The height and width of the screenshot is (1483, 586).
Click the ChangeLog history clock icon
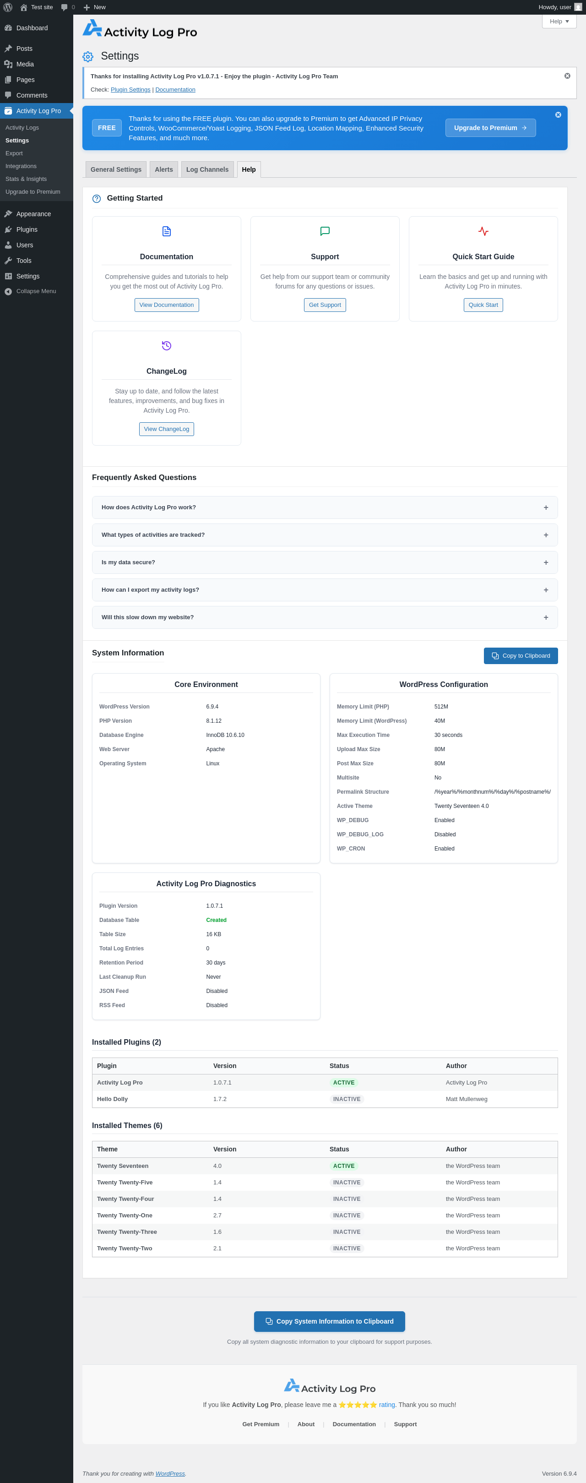166,346
